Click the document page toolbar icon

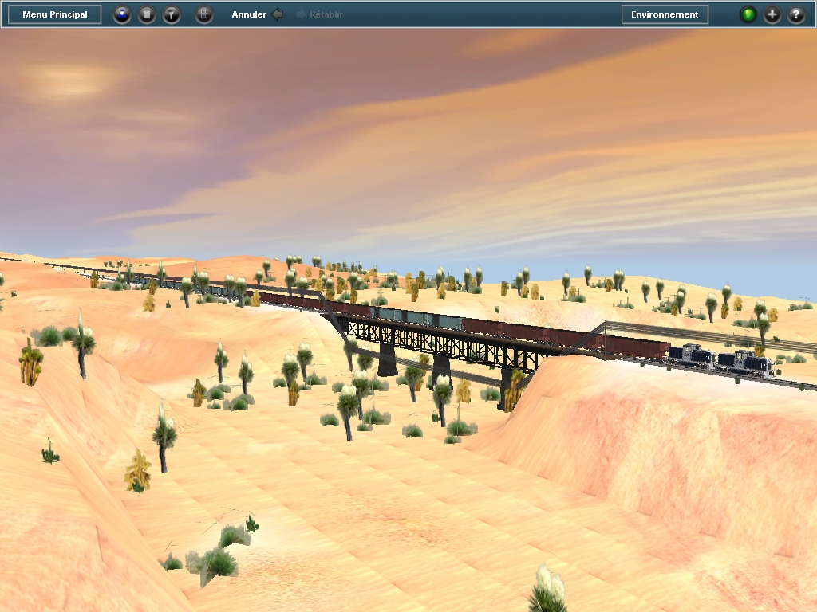pyautogui.click(x=147, y=14)
